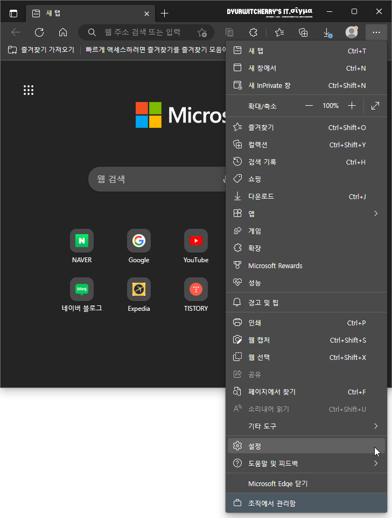Open the tab actions menu icon
Image resolution: width=392 pixels, height=518 pixels.
click(13, 13)
